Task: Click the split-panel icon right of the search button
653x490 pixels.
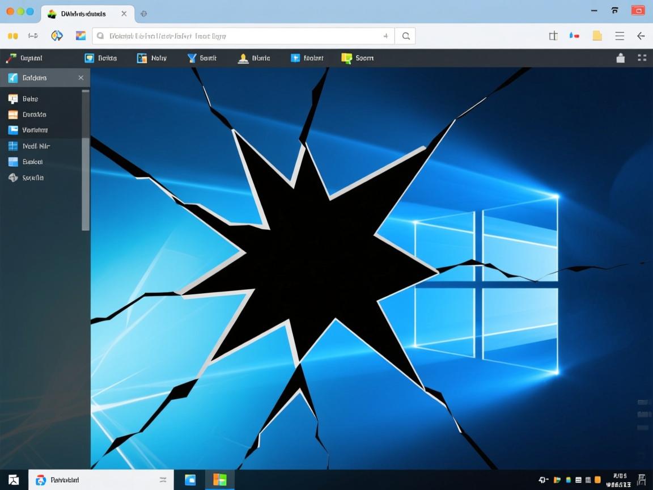Action: coord(553,36)
